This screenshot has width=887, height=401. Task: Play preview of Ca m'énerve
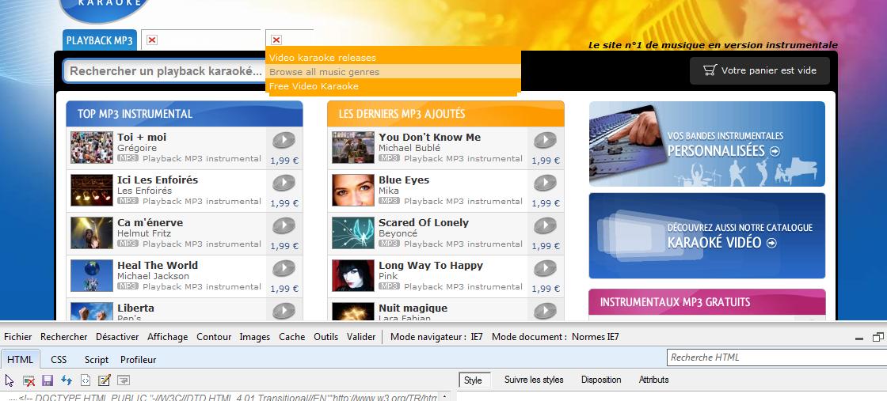tap(284, 225)
